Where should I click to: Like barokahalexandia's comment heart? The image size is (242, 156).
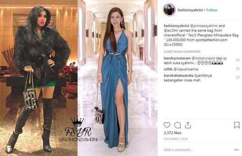click(238, 78)
